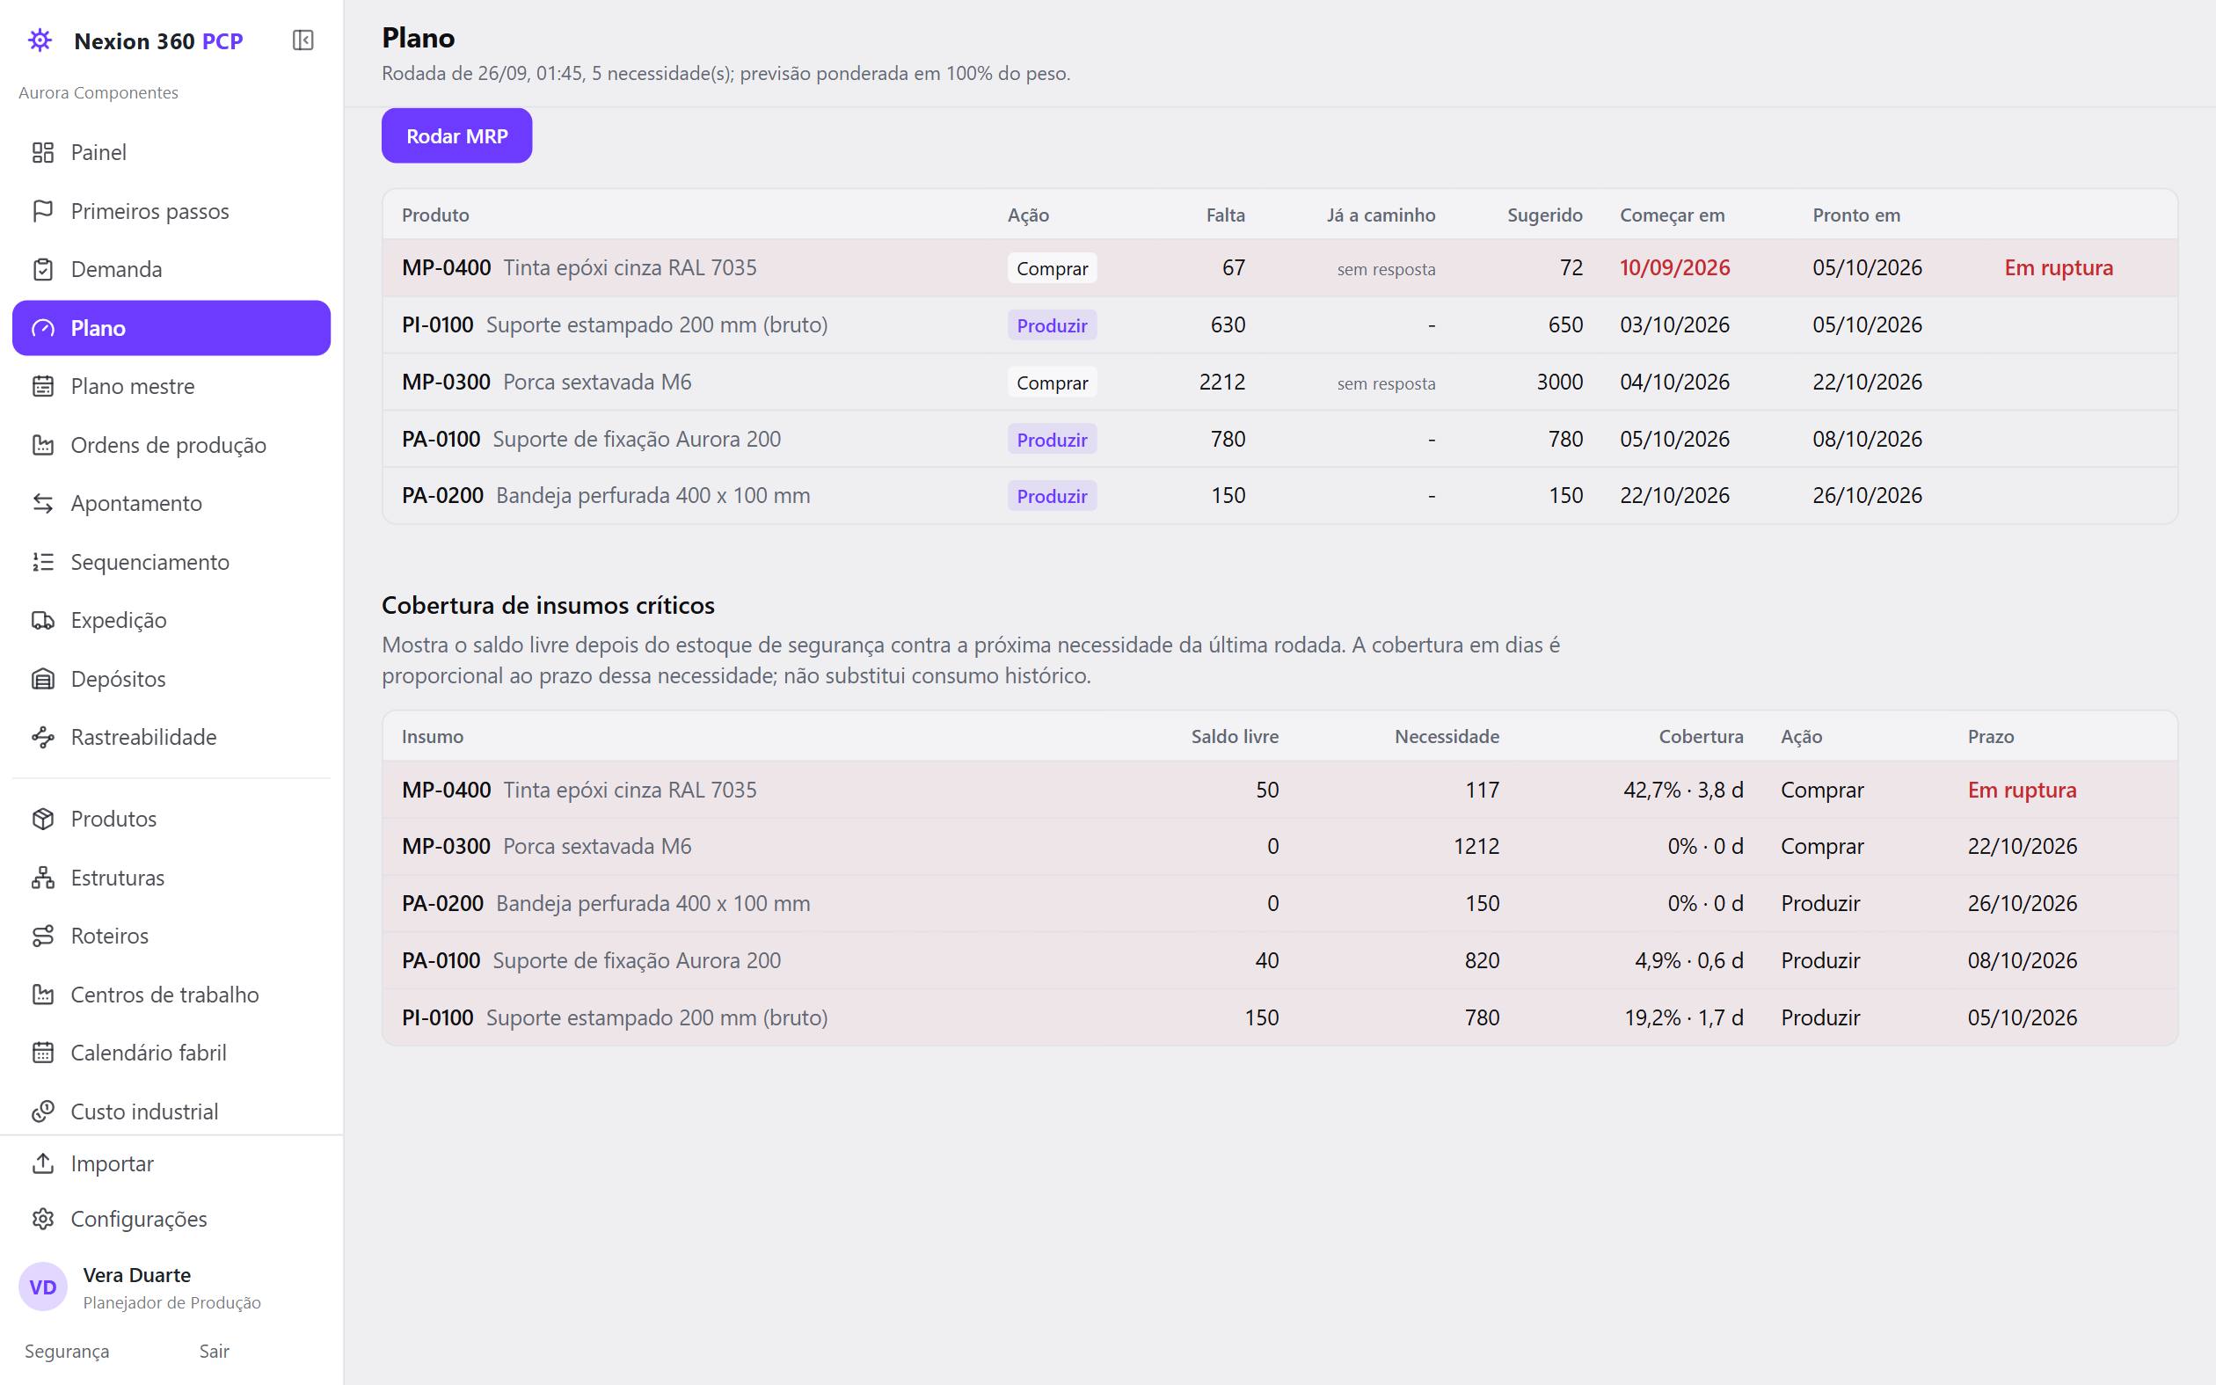Click Em ruptura status in the plan table
This screenshot has width=2216, height=1385.
tap(2059, 267)
